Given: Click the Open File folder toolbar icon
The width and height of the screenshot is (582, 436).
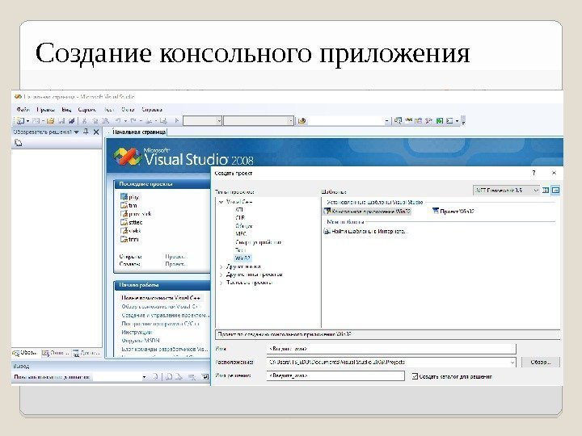Looking at the screenshot, I should click(51, 121).
